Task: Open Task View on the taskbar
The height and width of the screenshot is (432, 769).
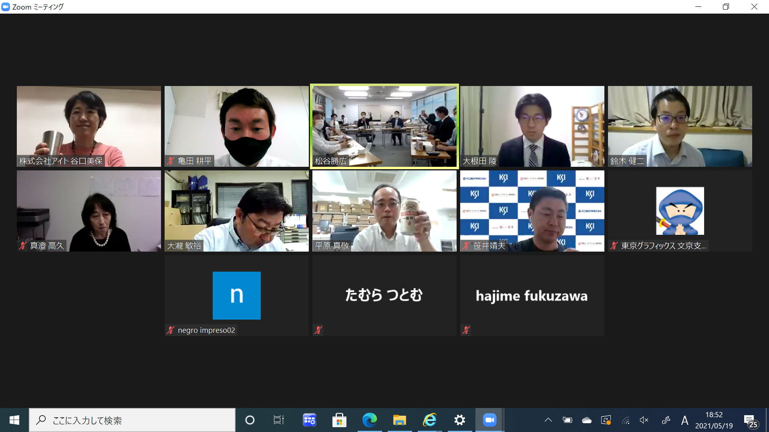Action: [x=278, y=420]
